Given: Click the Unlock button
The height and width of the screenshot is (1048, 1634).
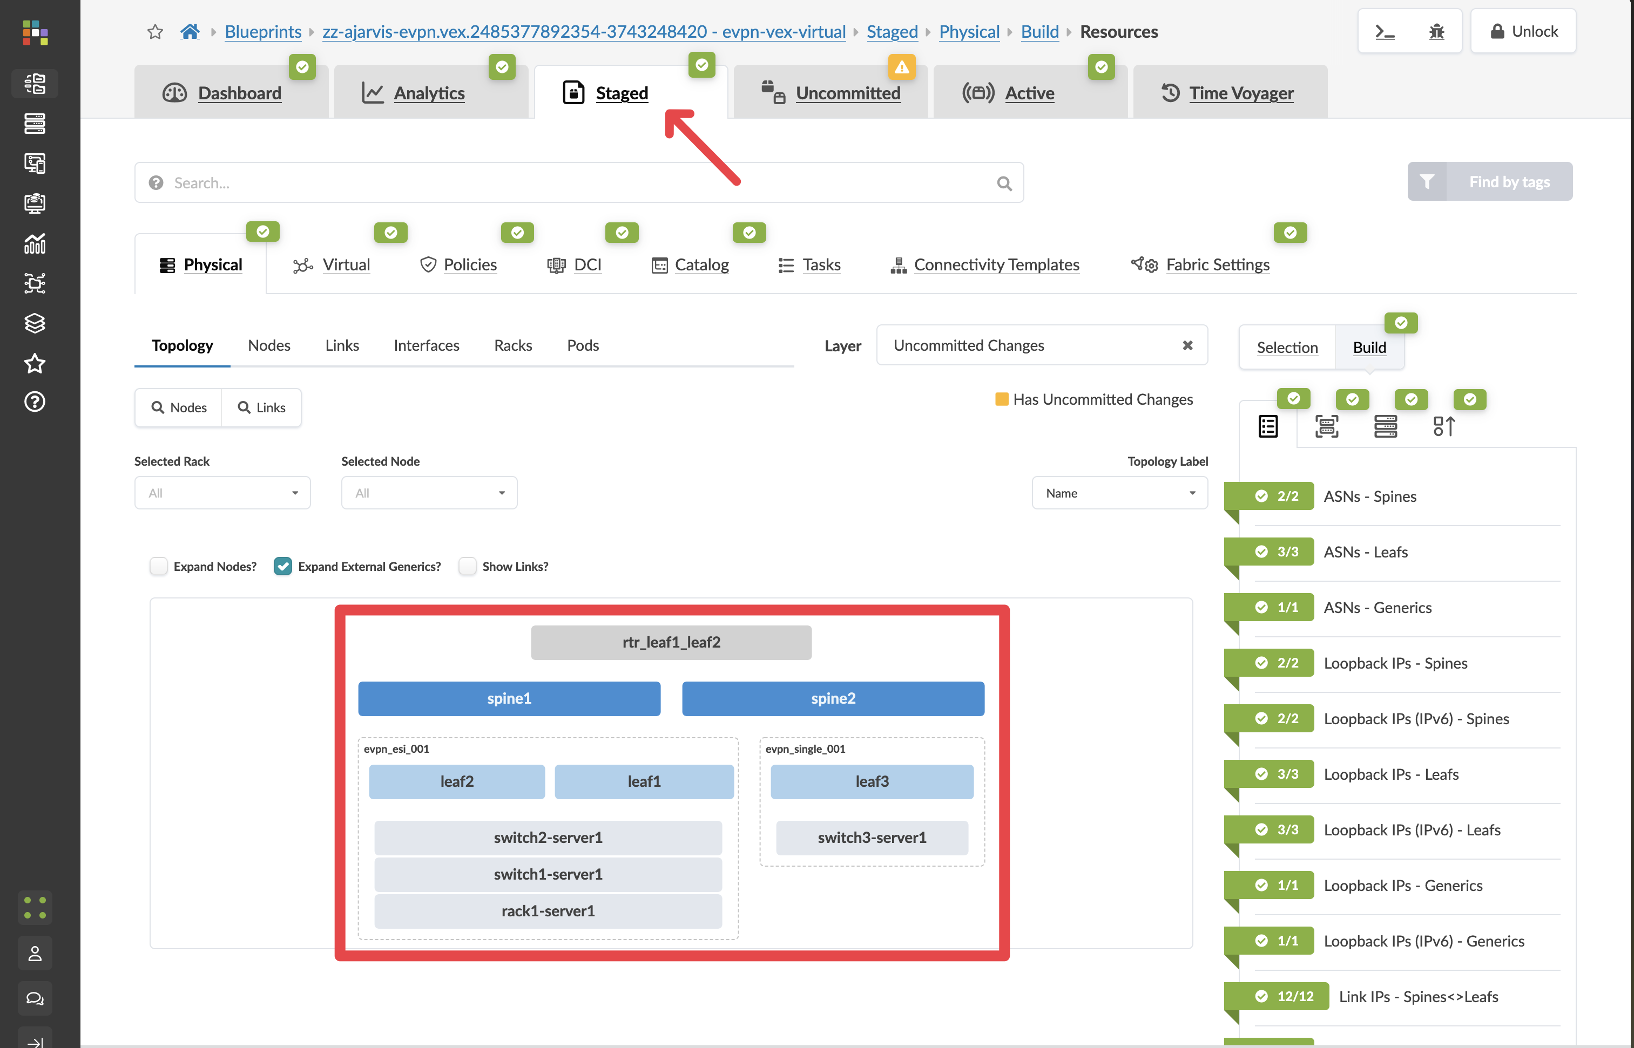Looking at the screenshot, I should coord(1523,31).
